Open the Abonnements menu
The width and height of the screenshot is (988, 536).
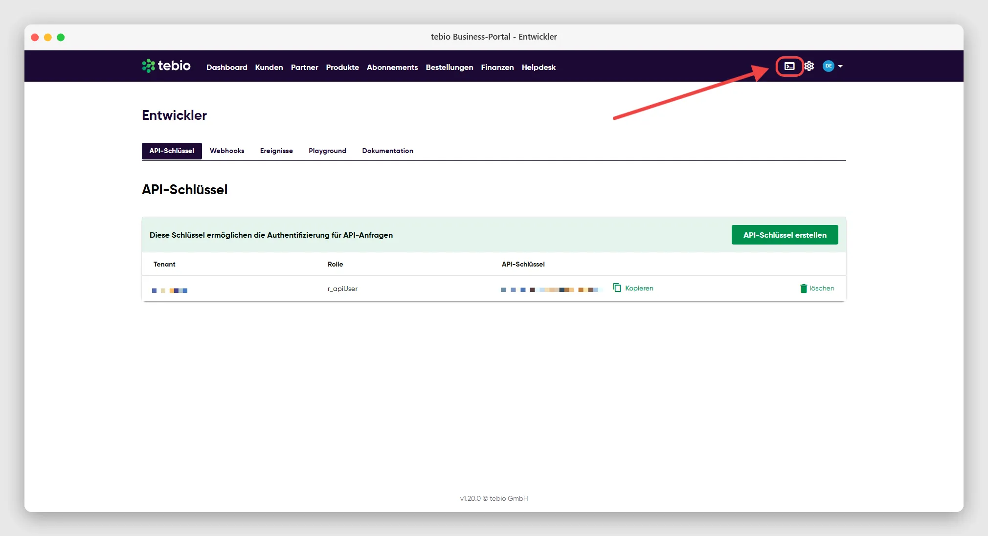(x=392, y=67)
